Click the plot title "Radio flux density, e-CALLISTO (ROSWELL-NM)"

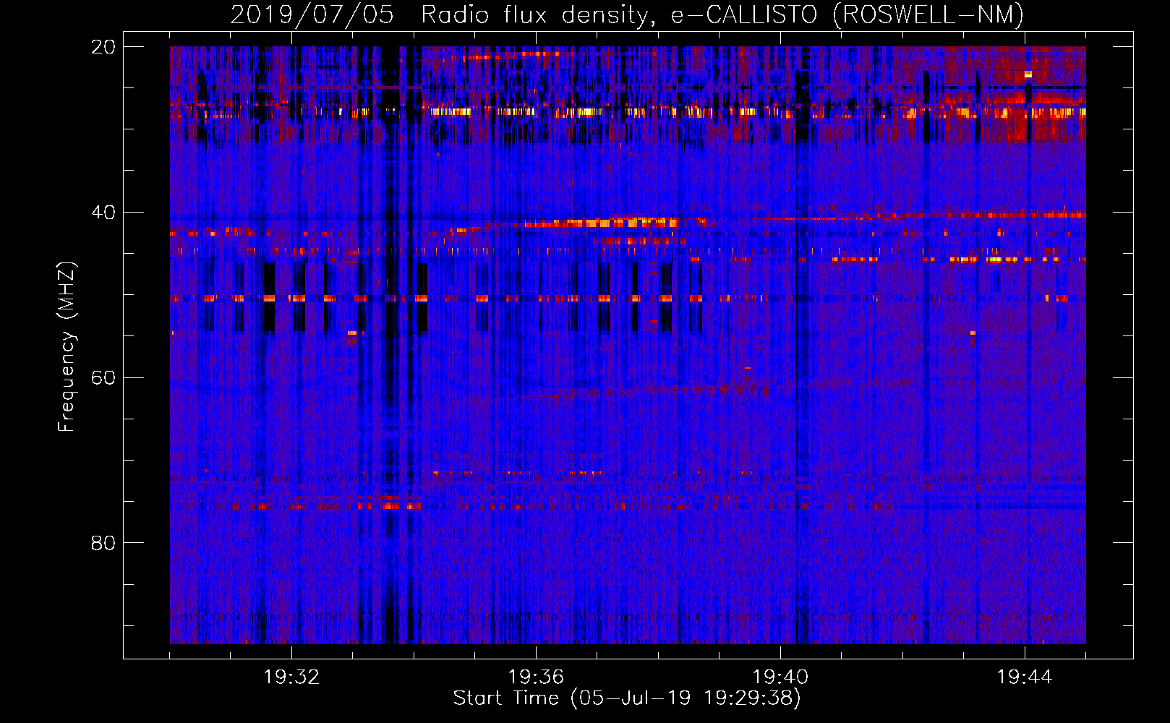(x=722, y=14)
